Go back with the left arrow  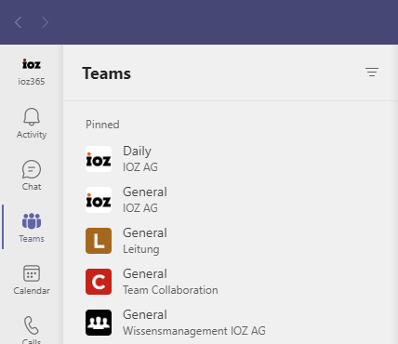coord(18,22)
